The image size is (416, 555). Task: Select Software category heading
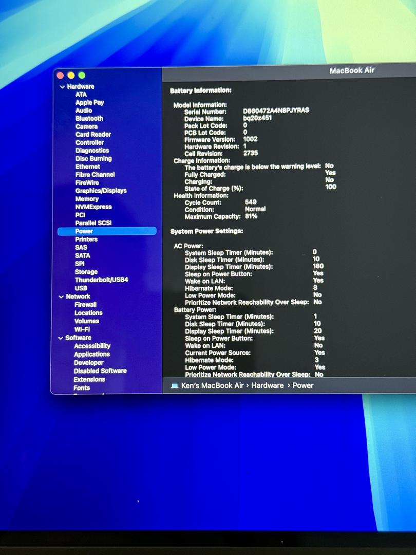(x=78, y=338)
